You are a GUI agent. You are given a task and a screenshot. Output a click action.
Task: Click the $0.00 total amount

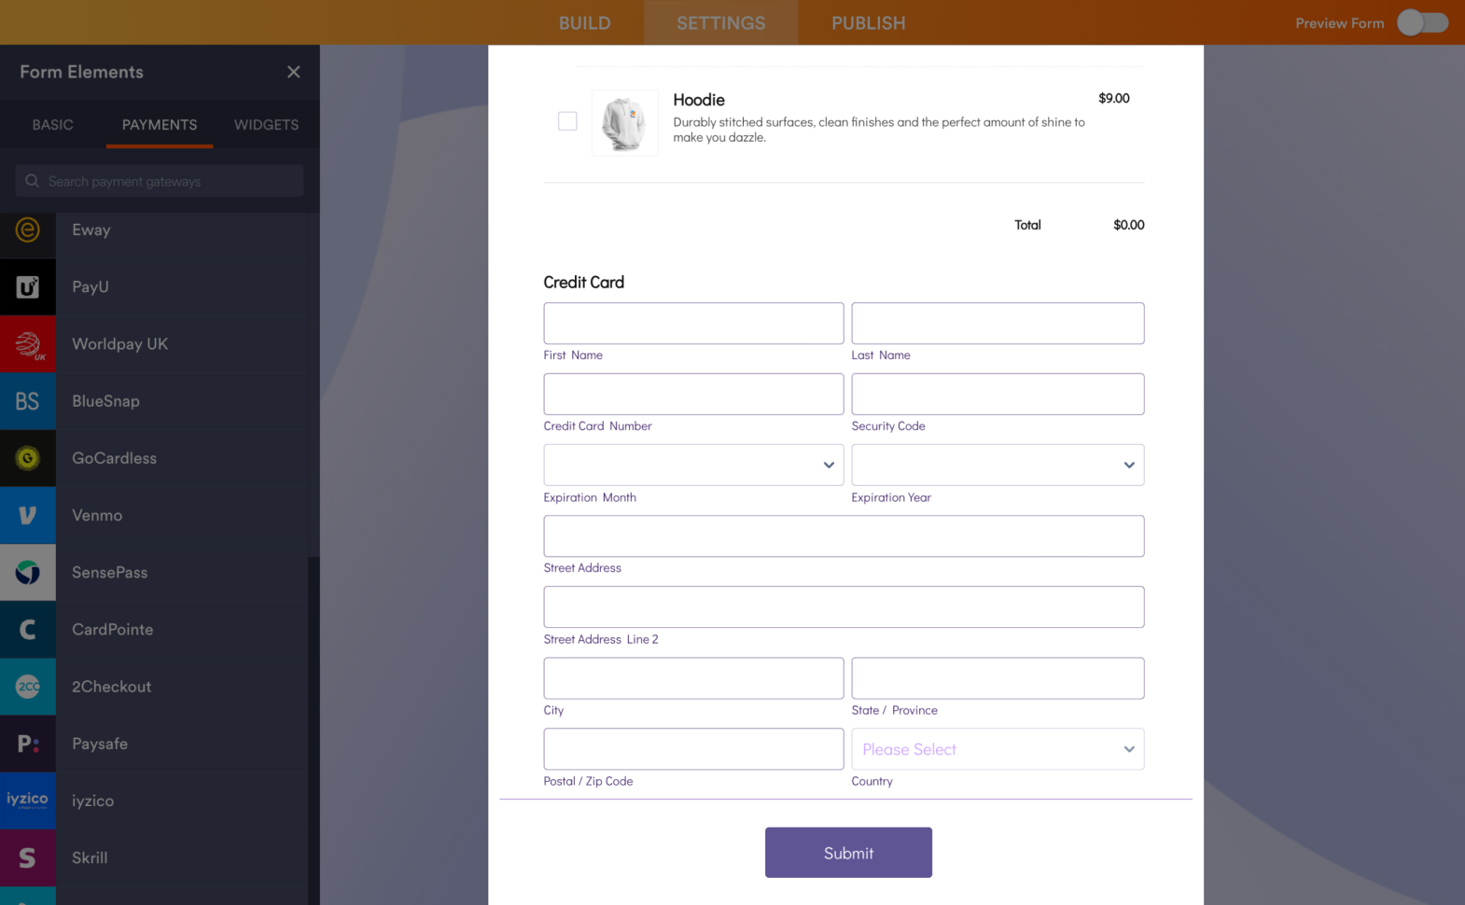click(1129, 225)
